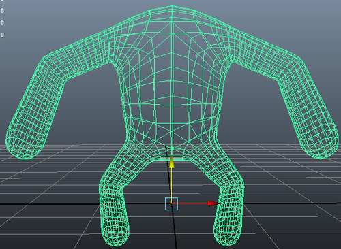
Task: Select the cyan center square move handle
Action: click(x=171, y=203)
